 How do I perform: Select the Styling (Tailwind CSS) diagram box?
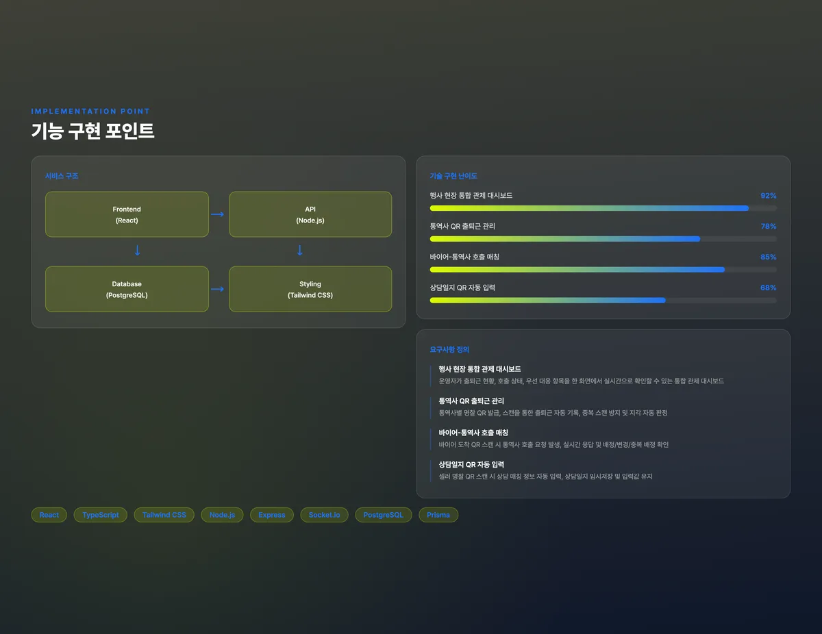[310, 289]
